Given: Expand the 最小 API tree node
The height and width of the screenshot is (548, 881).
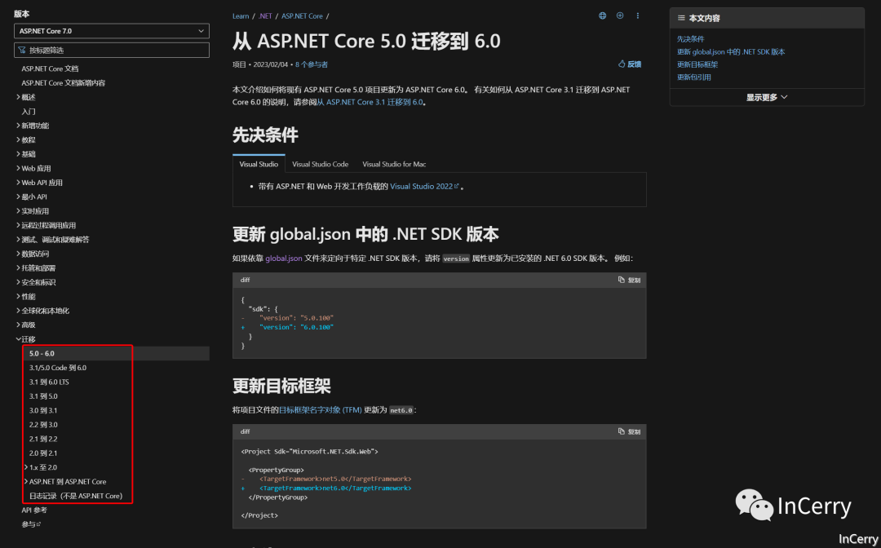Looking at the screenshot, I should point(19,197).
